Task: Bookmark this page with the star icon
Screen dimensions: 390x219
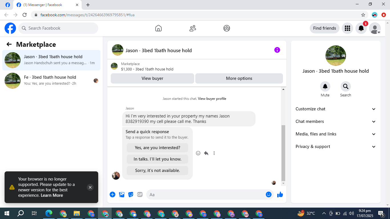Action: (x=363, y=15)
